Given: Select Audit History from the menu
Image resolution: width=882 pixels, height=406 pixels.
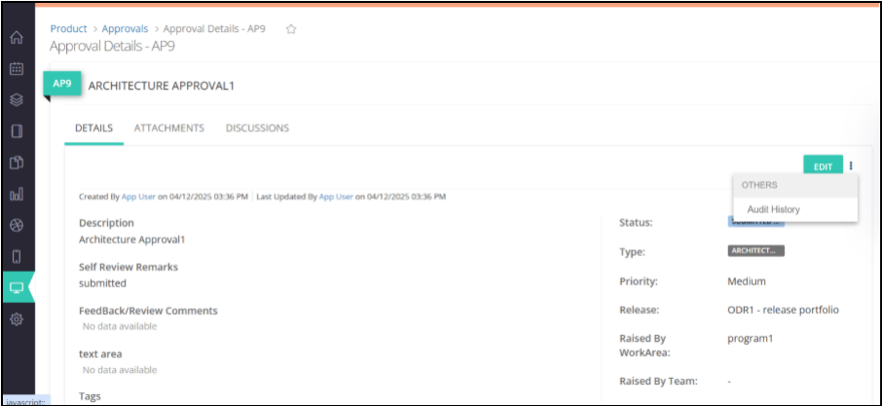Looking at the screenshot, I should [x=773, y=209].
